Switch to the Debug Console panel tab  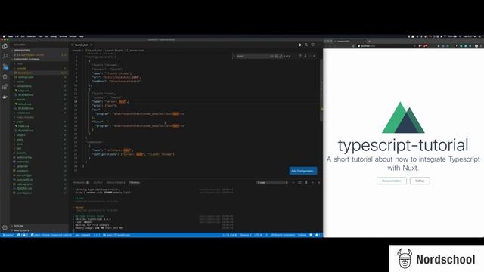click(x=116, y=183)
